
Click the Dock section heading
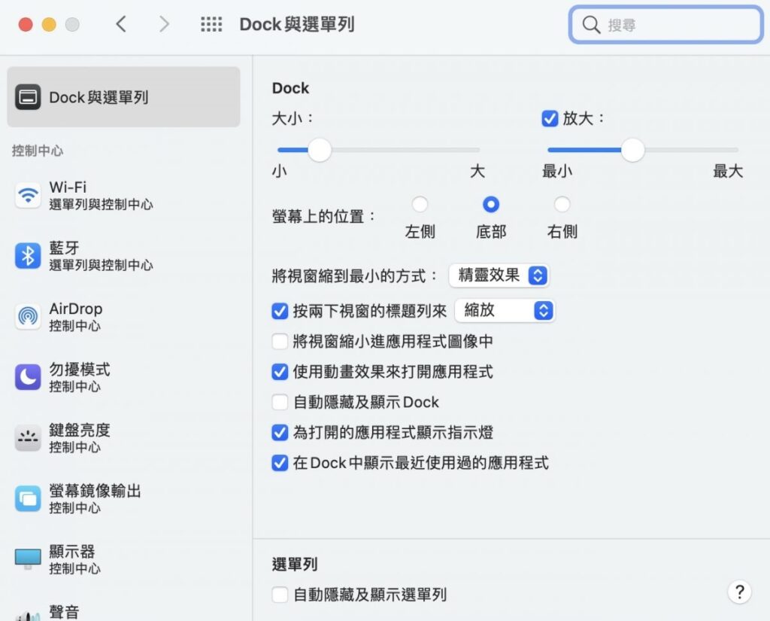coord(291,88)
